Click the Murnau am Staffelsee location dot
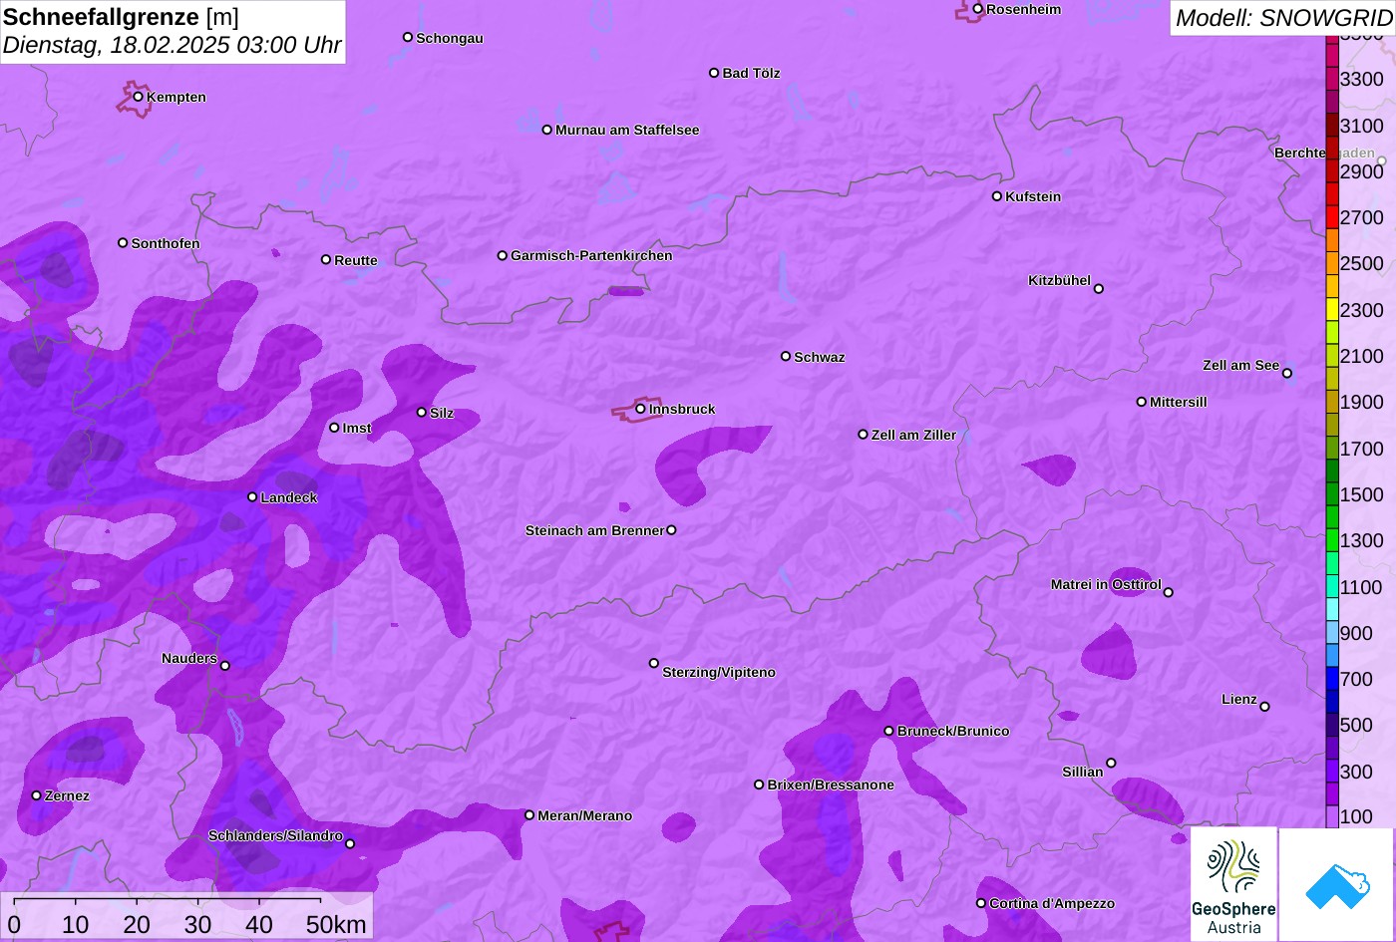This screenshot has width=1396, height=942. pos(547,130)
